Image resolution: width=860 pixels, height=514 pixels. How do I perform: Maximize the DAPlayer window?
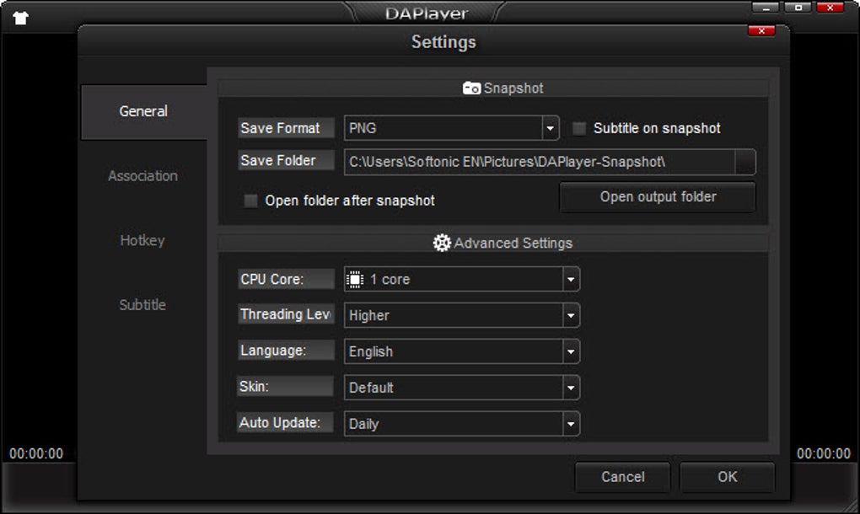click(x=798, y=8)
